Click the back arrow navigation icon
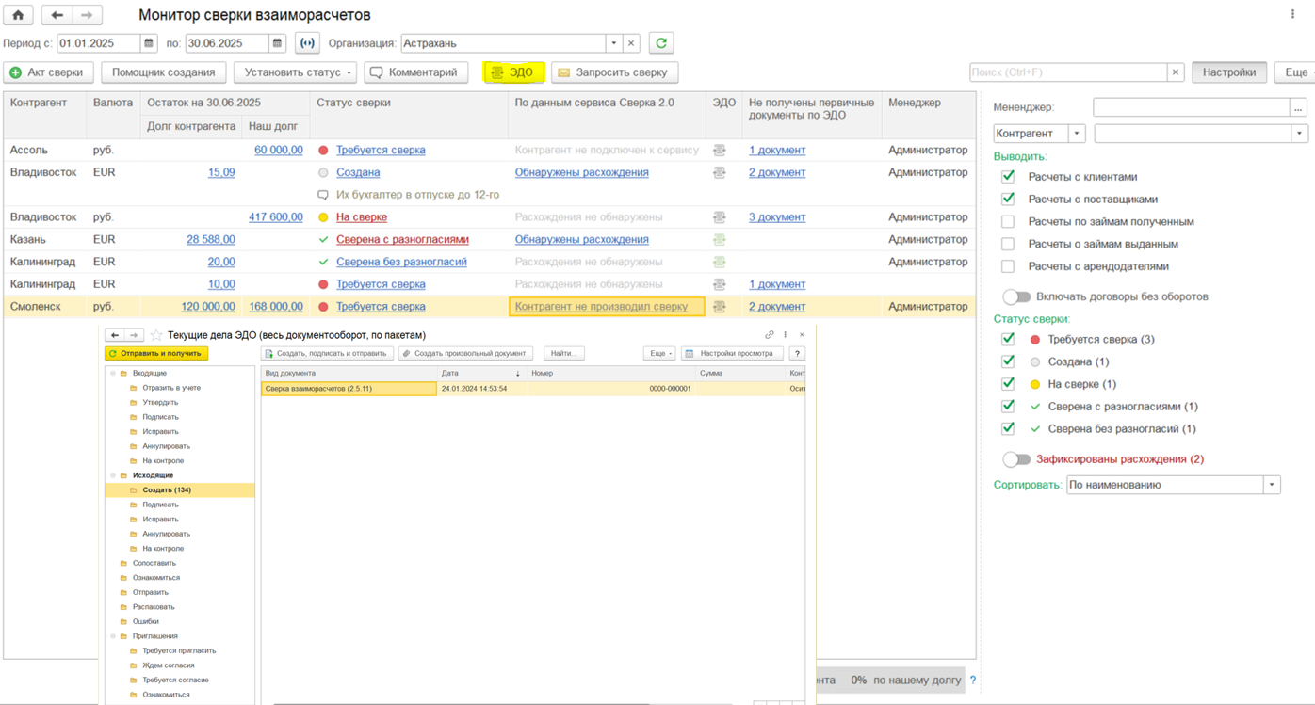 [57, 15]
